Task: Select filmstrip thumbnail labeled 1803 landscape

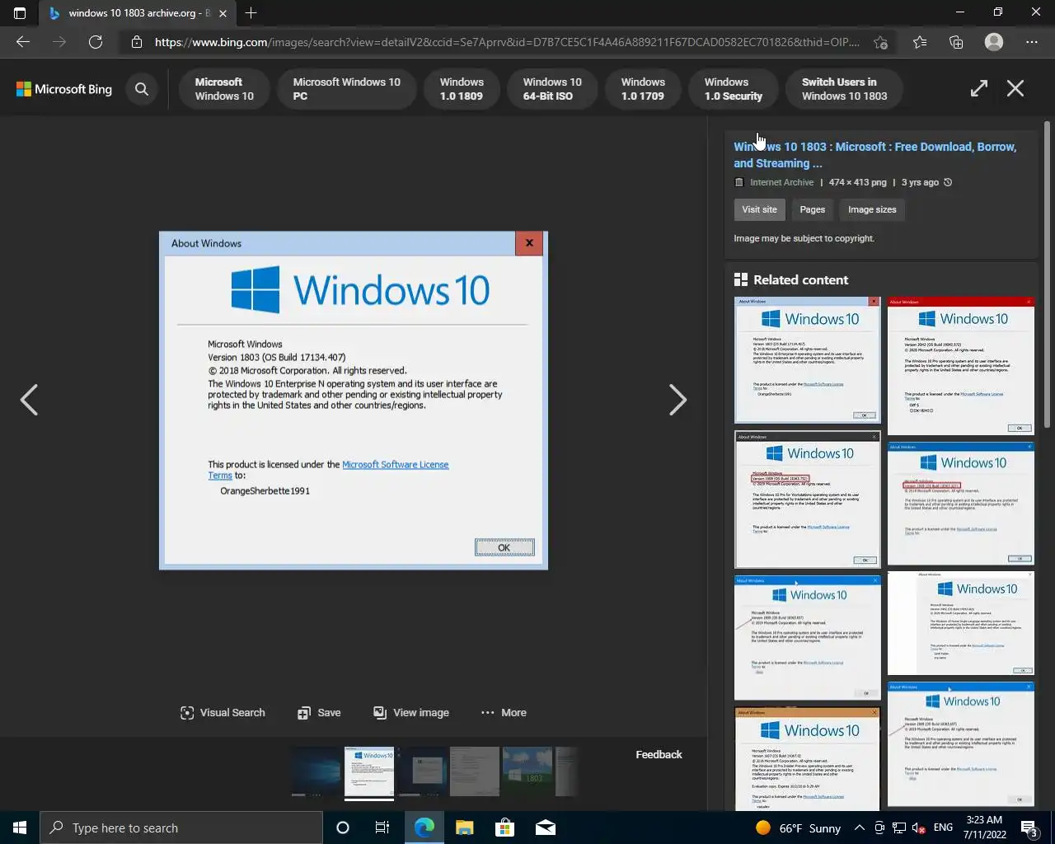Action: click(527, 771)
